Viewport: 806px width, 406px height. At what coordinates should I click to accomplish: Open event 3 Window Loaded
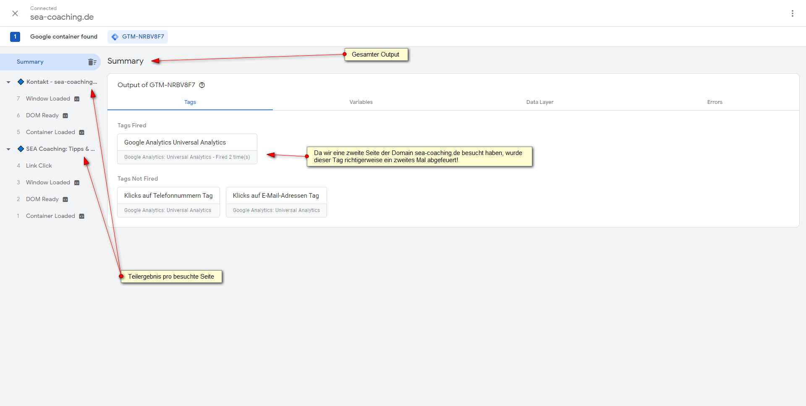(x=48, y=182)
